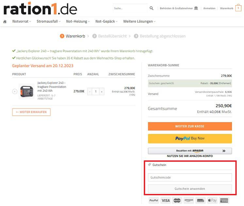This screenshot has height=206, width=244.
Task: Expand the Not-Gepäck menu
Action: 106,21
